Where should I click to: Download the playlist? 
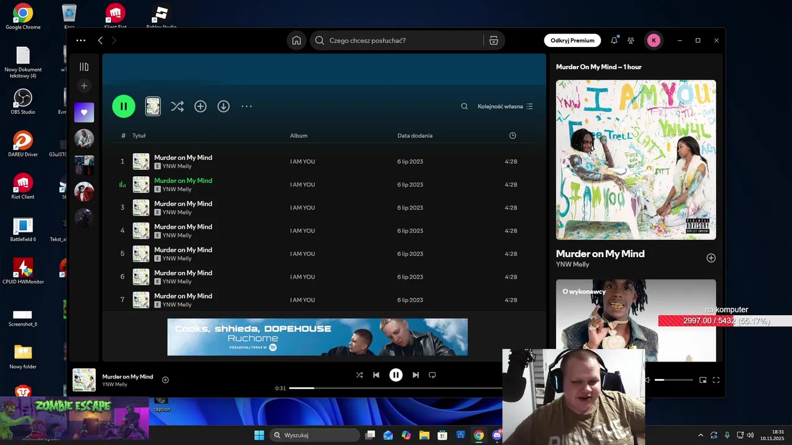tap(223, 106)
